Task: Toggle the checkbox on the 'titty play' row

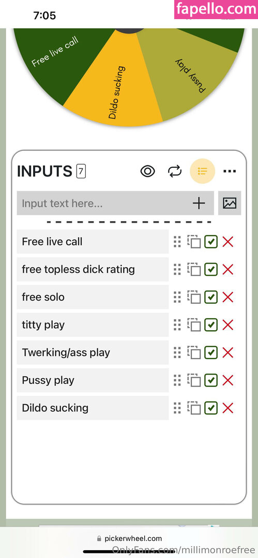Action: 211,325
